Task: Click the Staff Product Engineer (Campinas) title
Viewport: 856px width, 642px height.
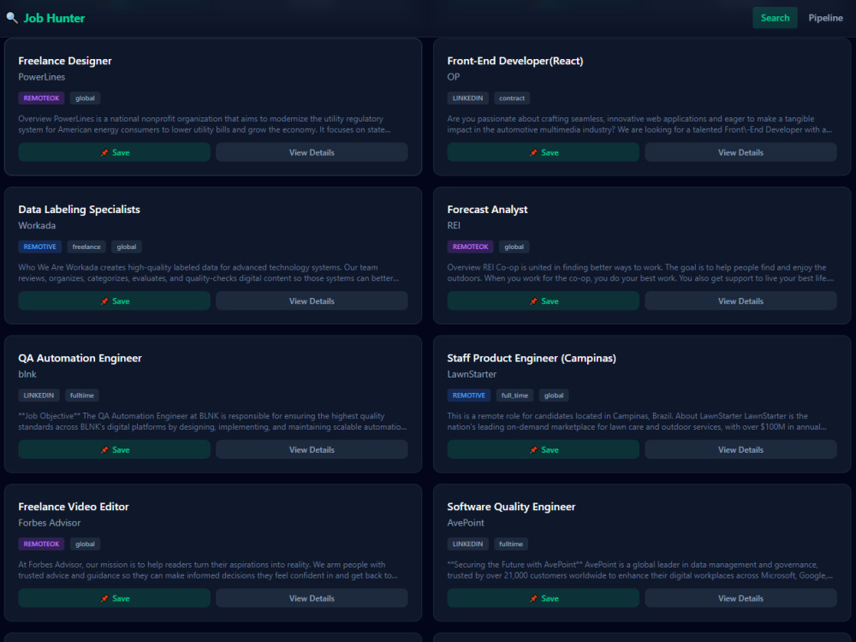Action: tap(532, 358)
